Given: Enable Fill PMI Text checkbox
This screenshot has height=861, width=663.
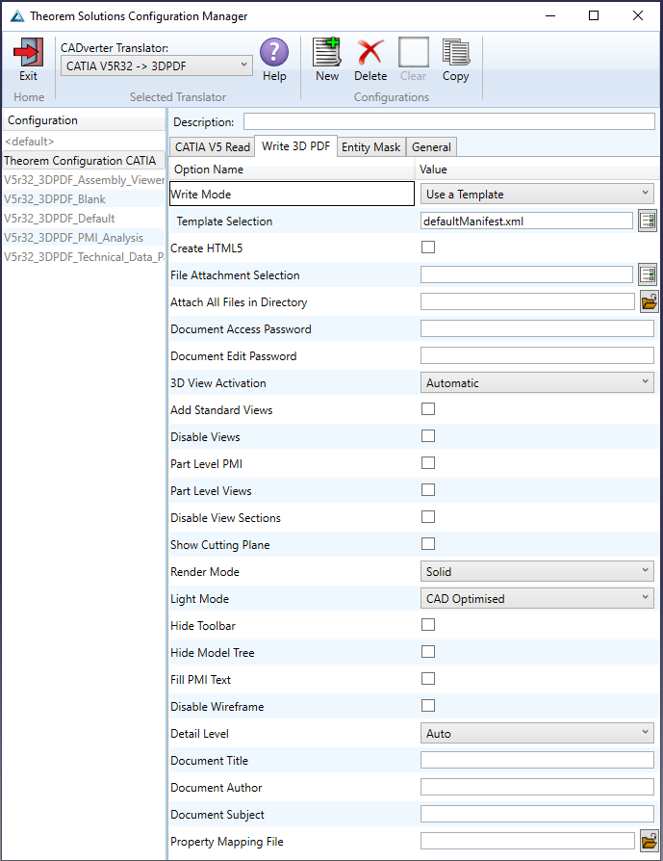Looking at the screenshot, I should (x=428, y=679).
